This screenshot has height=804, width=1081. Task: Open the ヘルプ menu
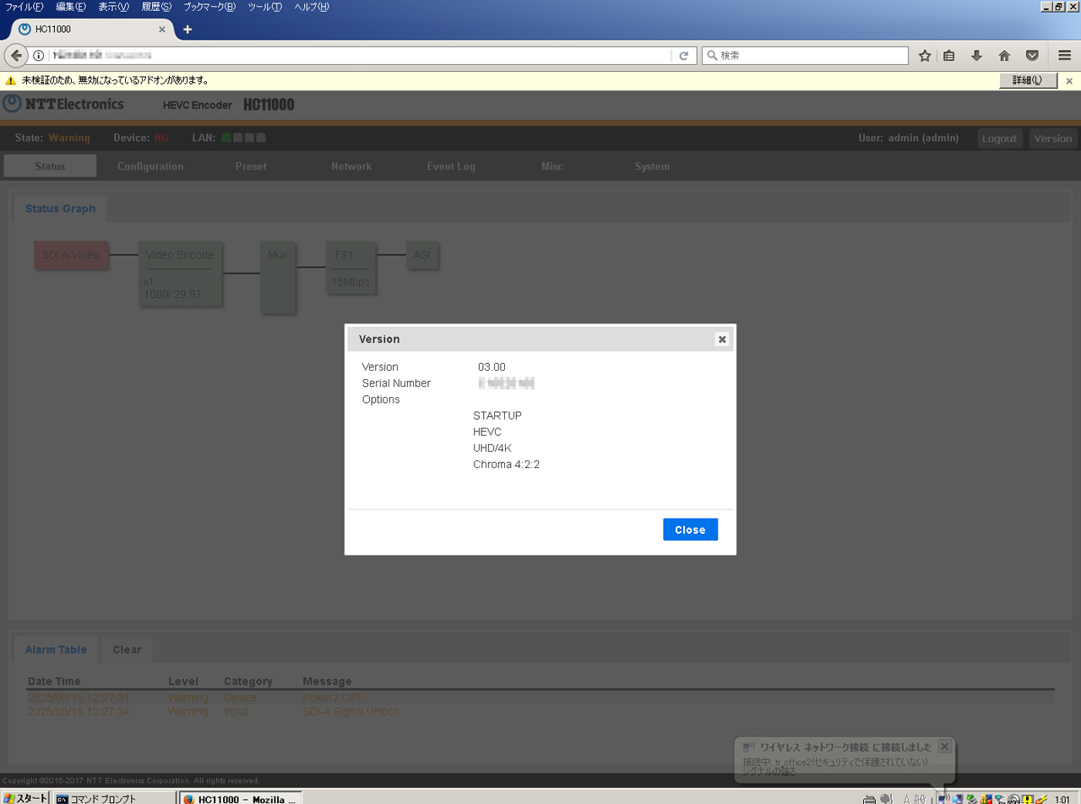pyautogui.click(x=312, y=7)
